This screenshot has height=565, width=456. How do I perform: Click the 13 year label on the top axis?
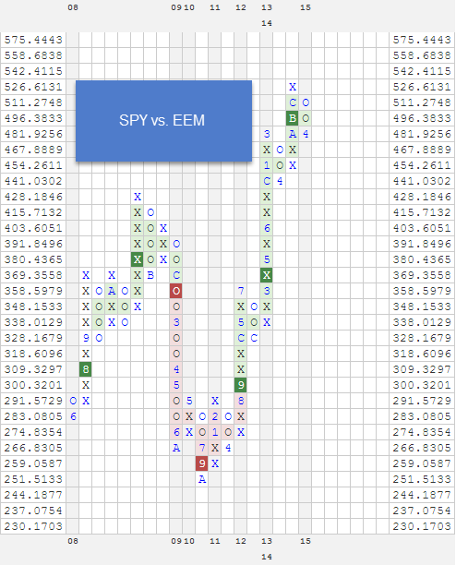coord(267,7)
